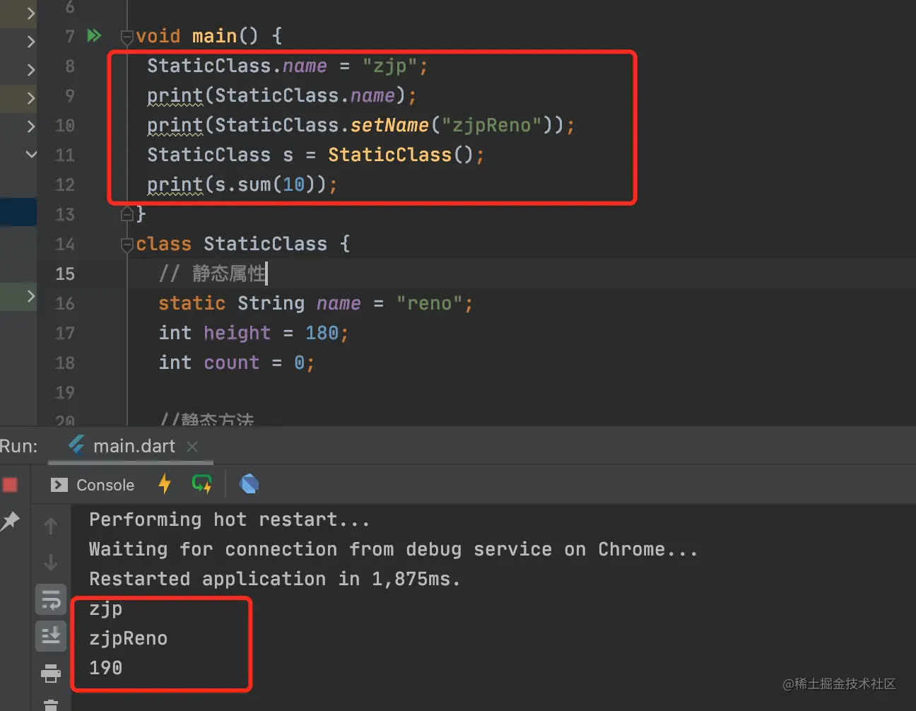Viewport: 916px width, 711px height.
Task: Click the "zjpReno" string in setName call
Action: click(492, 125)
